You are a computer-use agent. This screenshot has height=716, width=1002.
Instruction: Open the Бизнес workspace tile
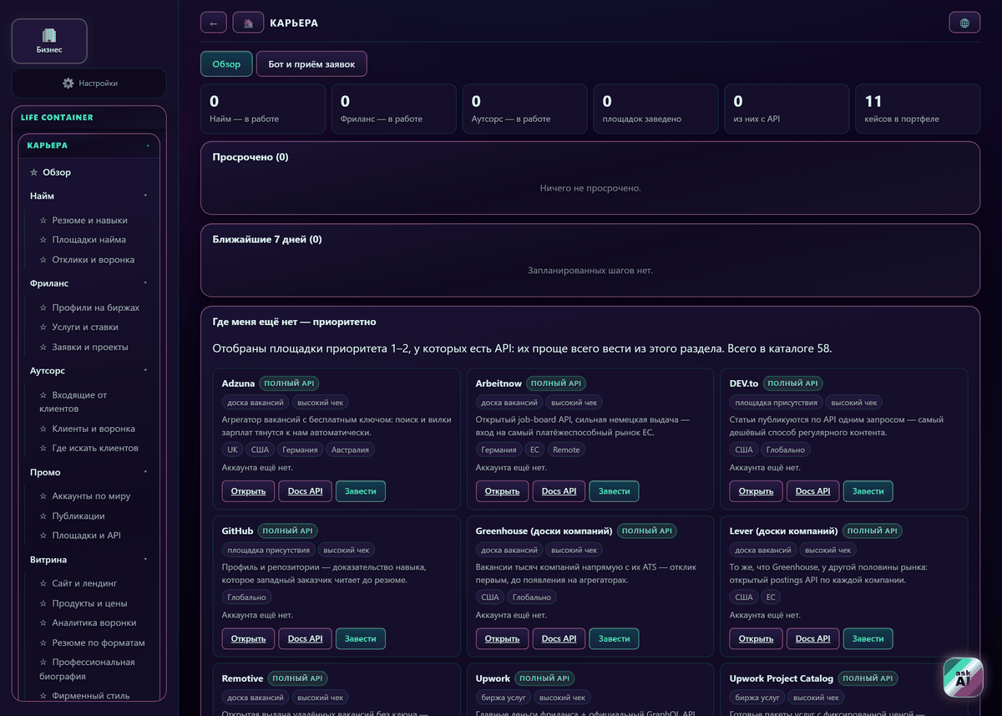tap(49, 42)
